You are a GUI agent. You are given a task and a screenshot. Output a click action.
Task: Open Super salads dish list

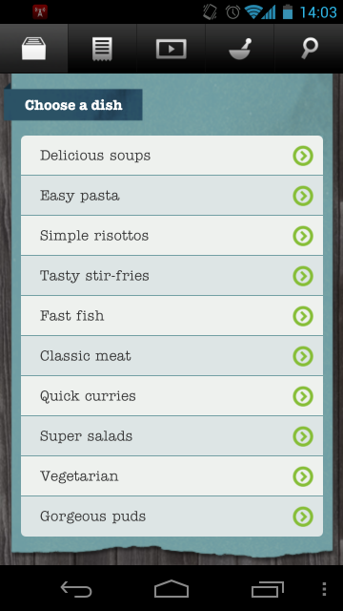tap(171, 436)
